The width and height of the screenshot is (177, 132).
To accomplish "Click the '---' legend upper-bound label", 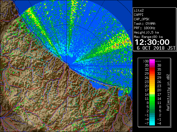I will tap(158, 61).
